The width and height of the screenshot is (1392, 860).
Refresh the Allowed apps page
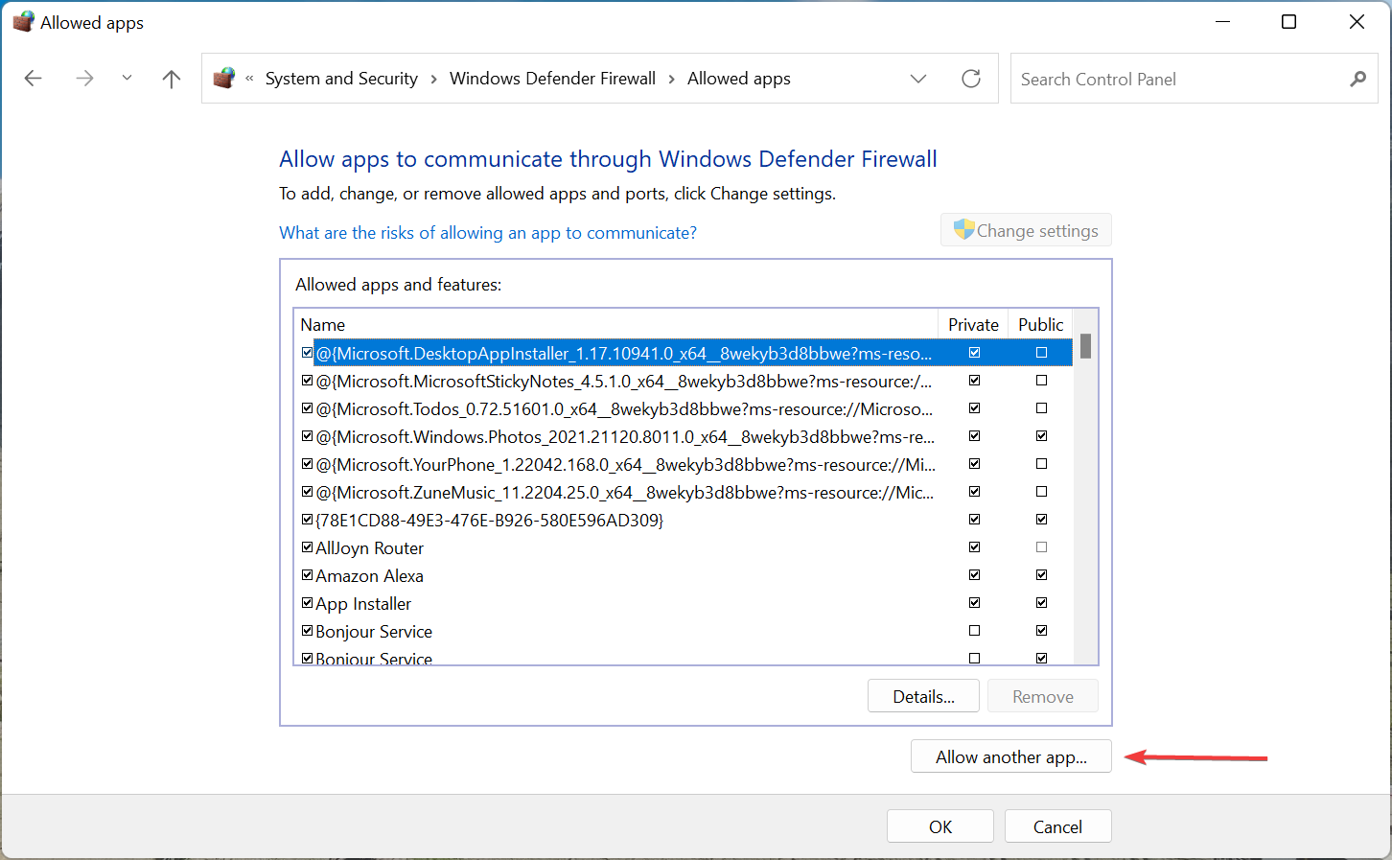[971, 79]
